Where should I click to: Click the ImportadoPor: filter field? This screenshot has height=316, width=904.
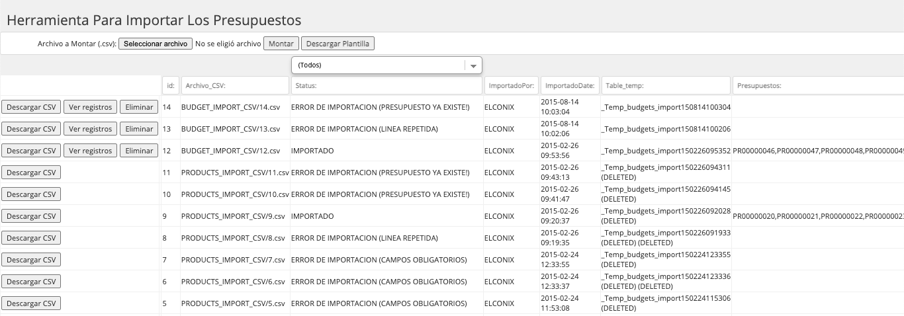coord(512,85)
